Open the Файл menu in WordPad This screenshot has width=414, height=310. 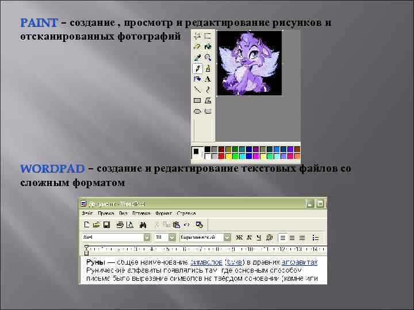point(87,213)
